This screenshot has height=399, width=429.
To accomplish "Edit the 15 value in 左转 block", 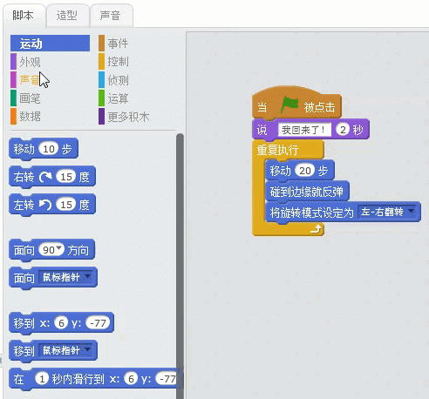I will 66,205.
